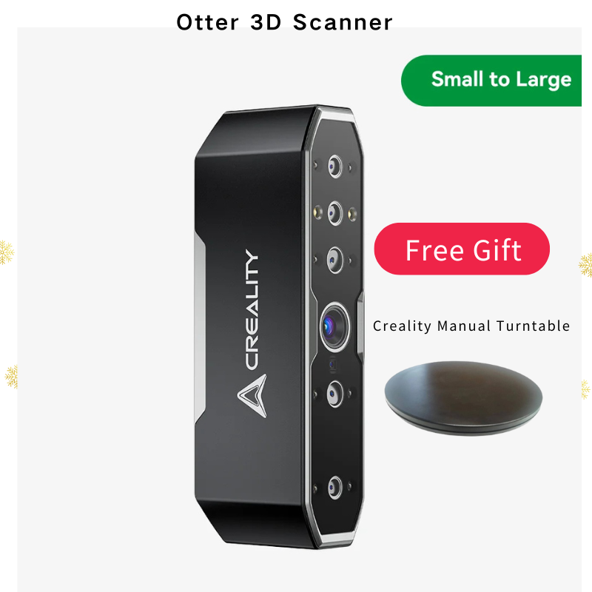Click the gold snowflake on upper right edge
The height and width of the screenshot is (592, 592).
585,265
